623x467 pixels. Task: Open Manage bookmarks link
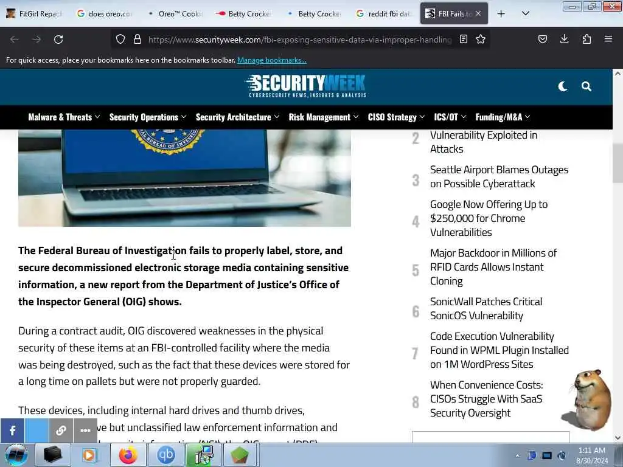click(x=272, y=60)
